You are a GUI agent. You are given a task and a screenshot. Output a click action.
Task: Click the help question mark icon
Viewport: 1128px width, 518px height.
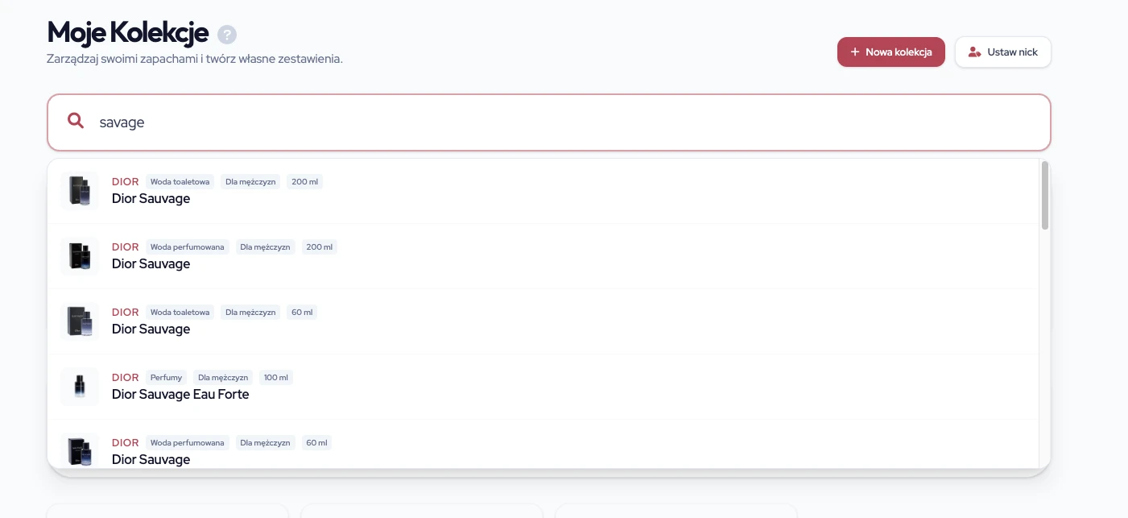tap(227, 35)
